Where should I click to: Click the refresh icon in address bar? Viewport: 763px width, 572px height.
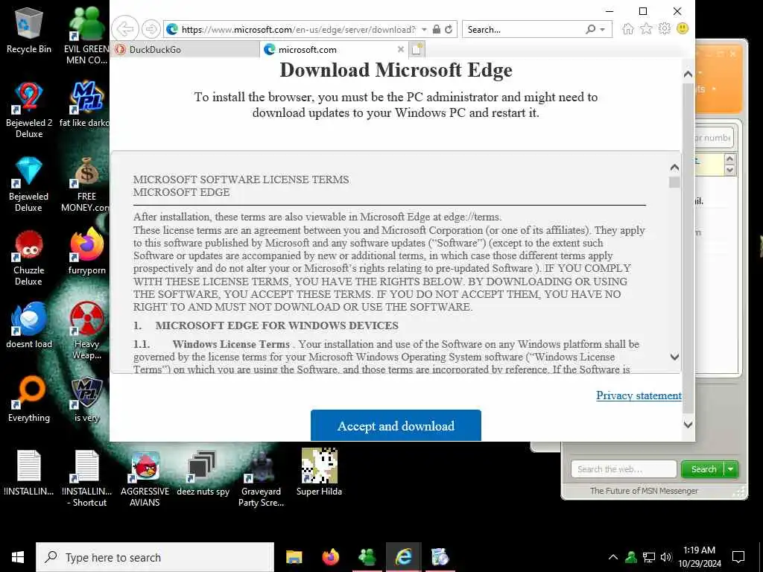coord(449,29)
